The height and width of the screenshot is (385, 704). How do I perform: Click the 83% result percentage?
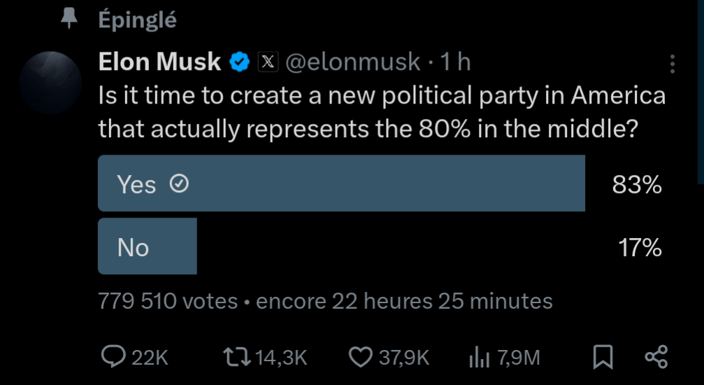pyautogui.click(x=637, y=184)
